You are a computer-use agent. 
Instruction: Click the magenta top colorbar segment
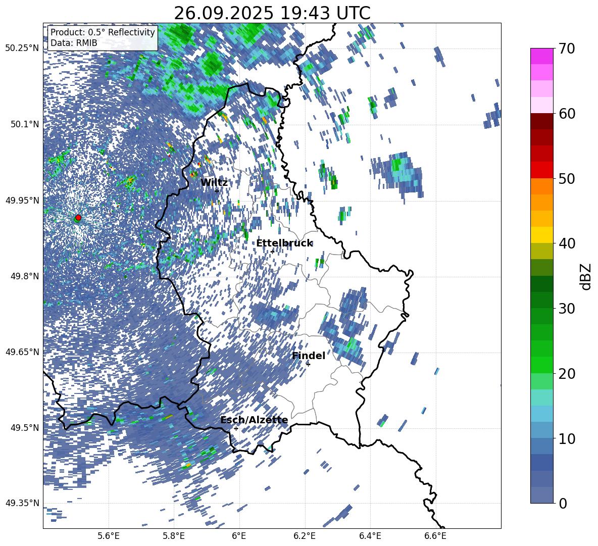[x=541, y=56]
